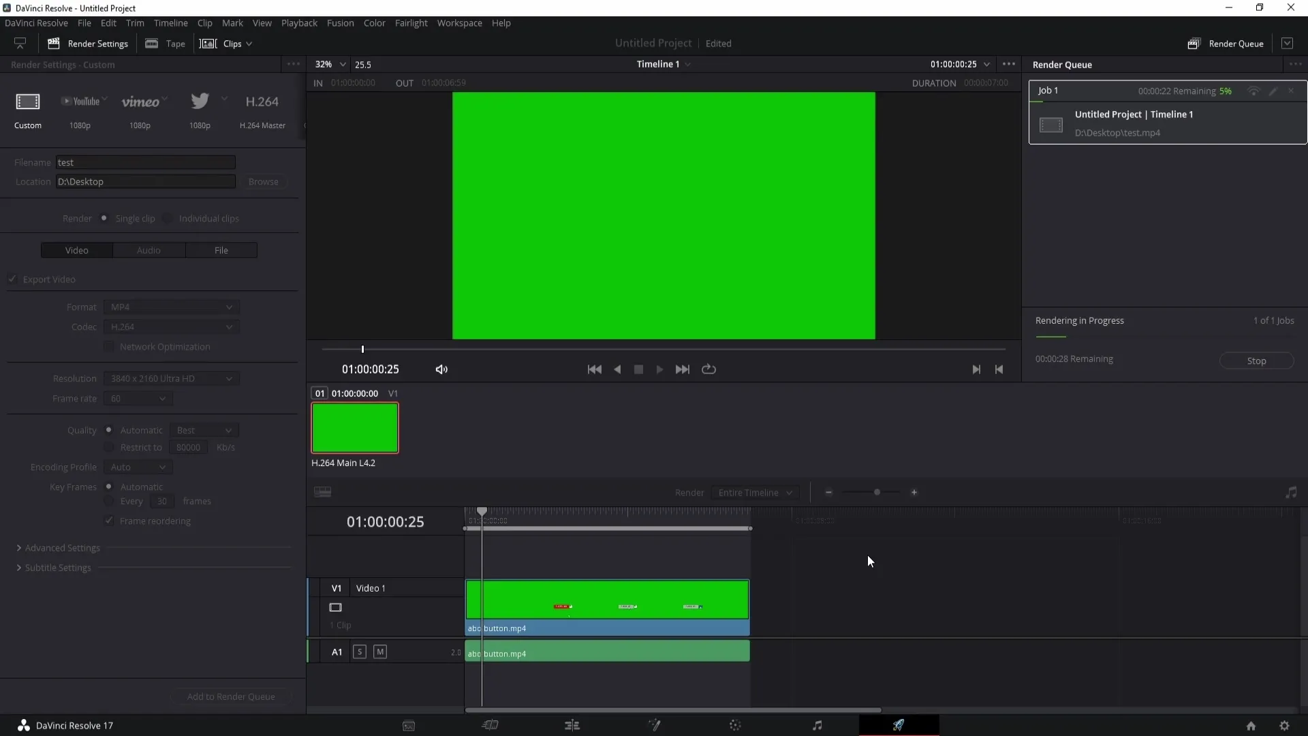This screenshot has height=736, width=1308.
Task: Jump to last frame in viewer
Action: [682, 369]
